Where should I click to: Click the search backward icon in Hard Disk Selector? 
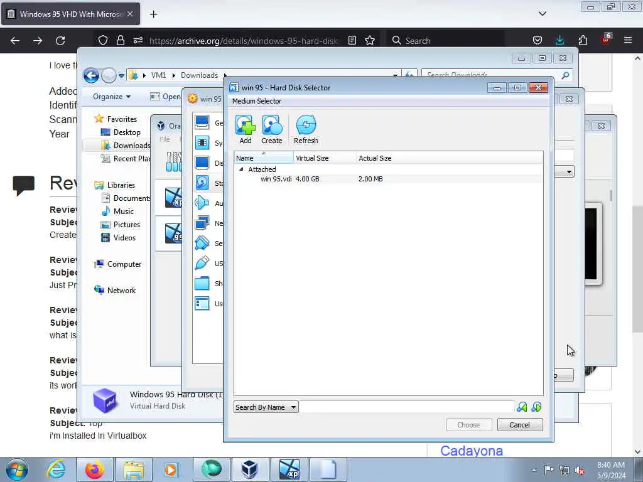pos(522,407)
